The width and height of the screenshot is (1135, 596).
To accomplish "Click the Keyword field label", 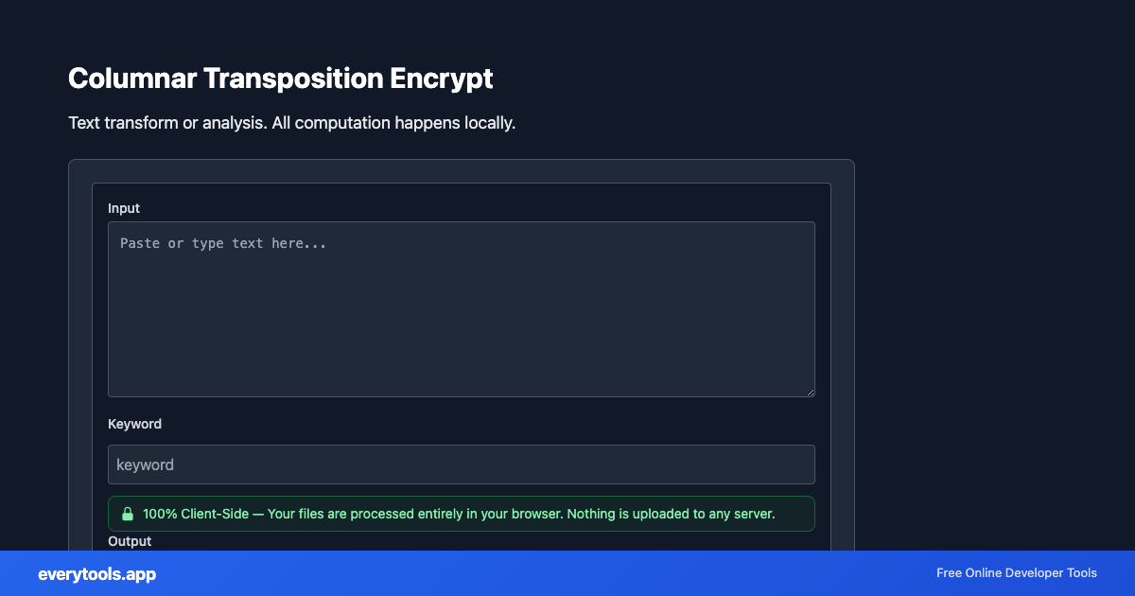I will 134,424.
